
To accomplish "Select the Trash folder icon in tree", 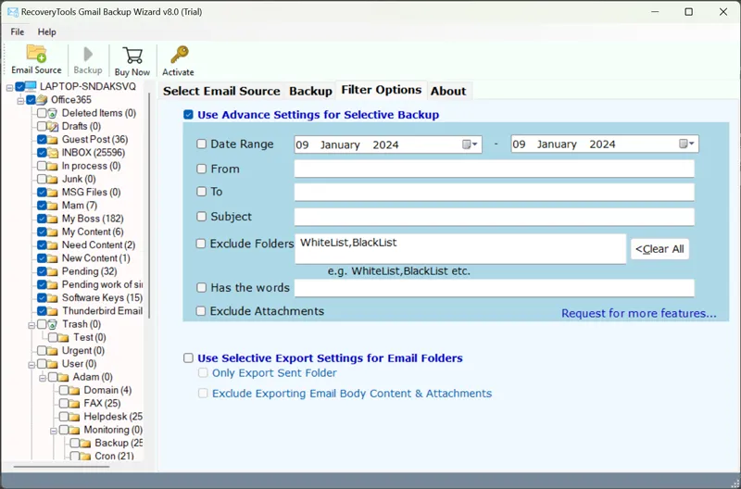I will (54, 324).
